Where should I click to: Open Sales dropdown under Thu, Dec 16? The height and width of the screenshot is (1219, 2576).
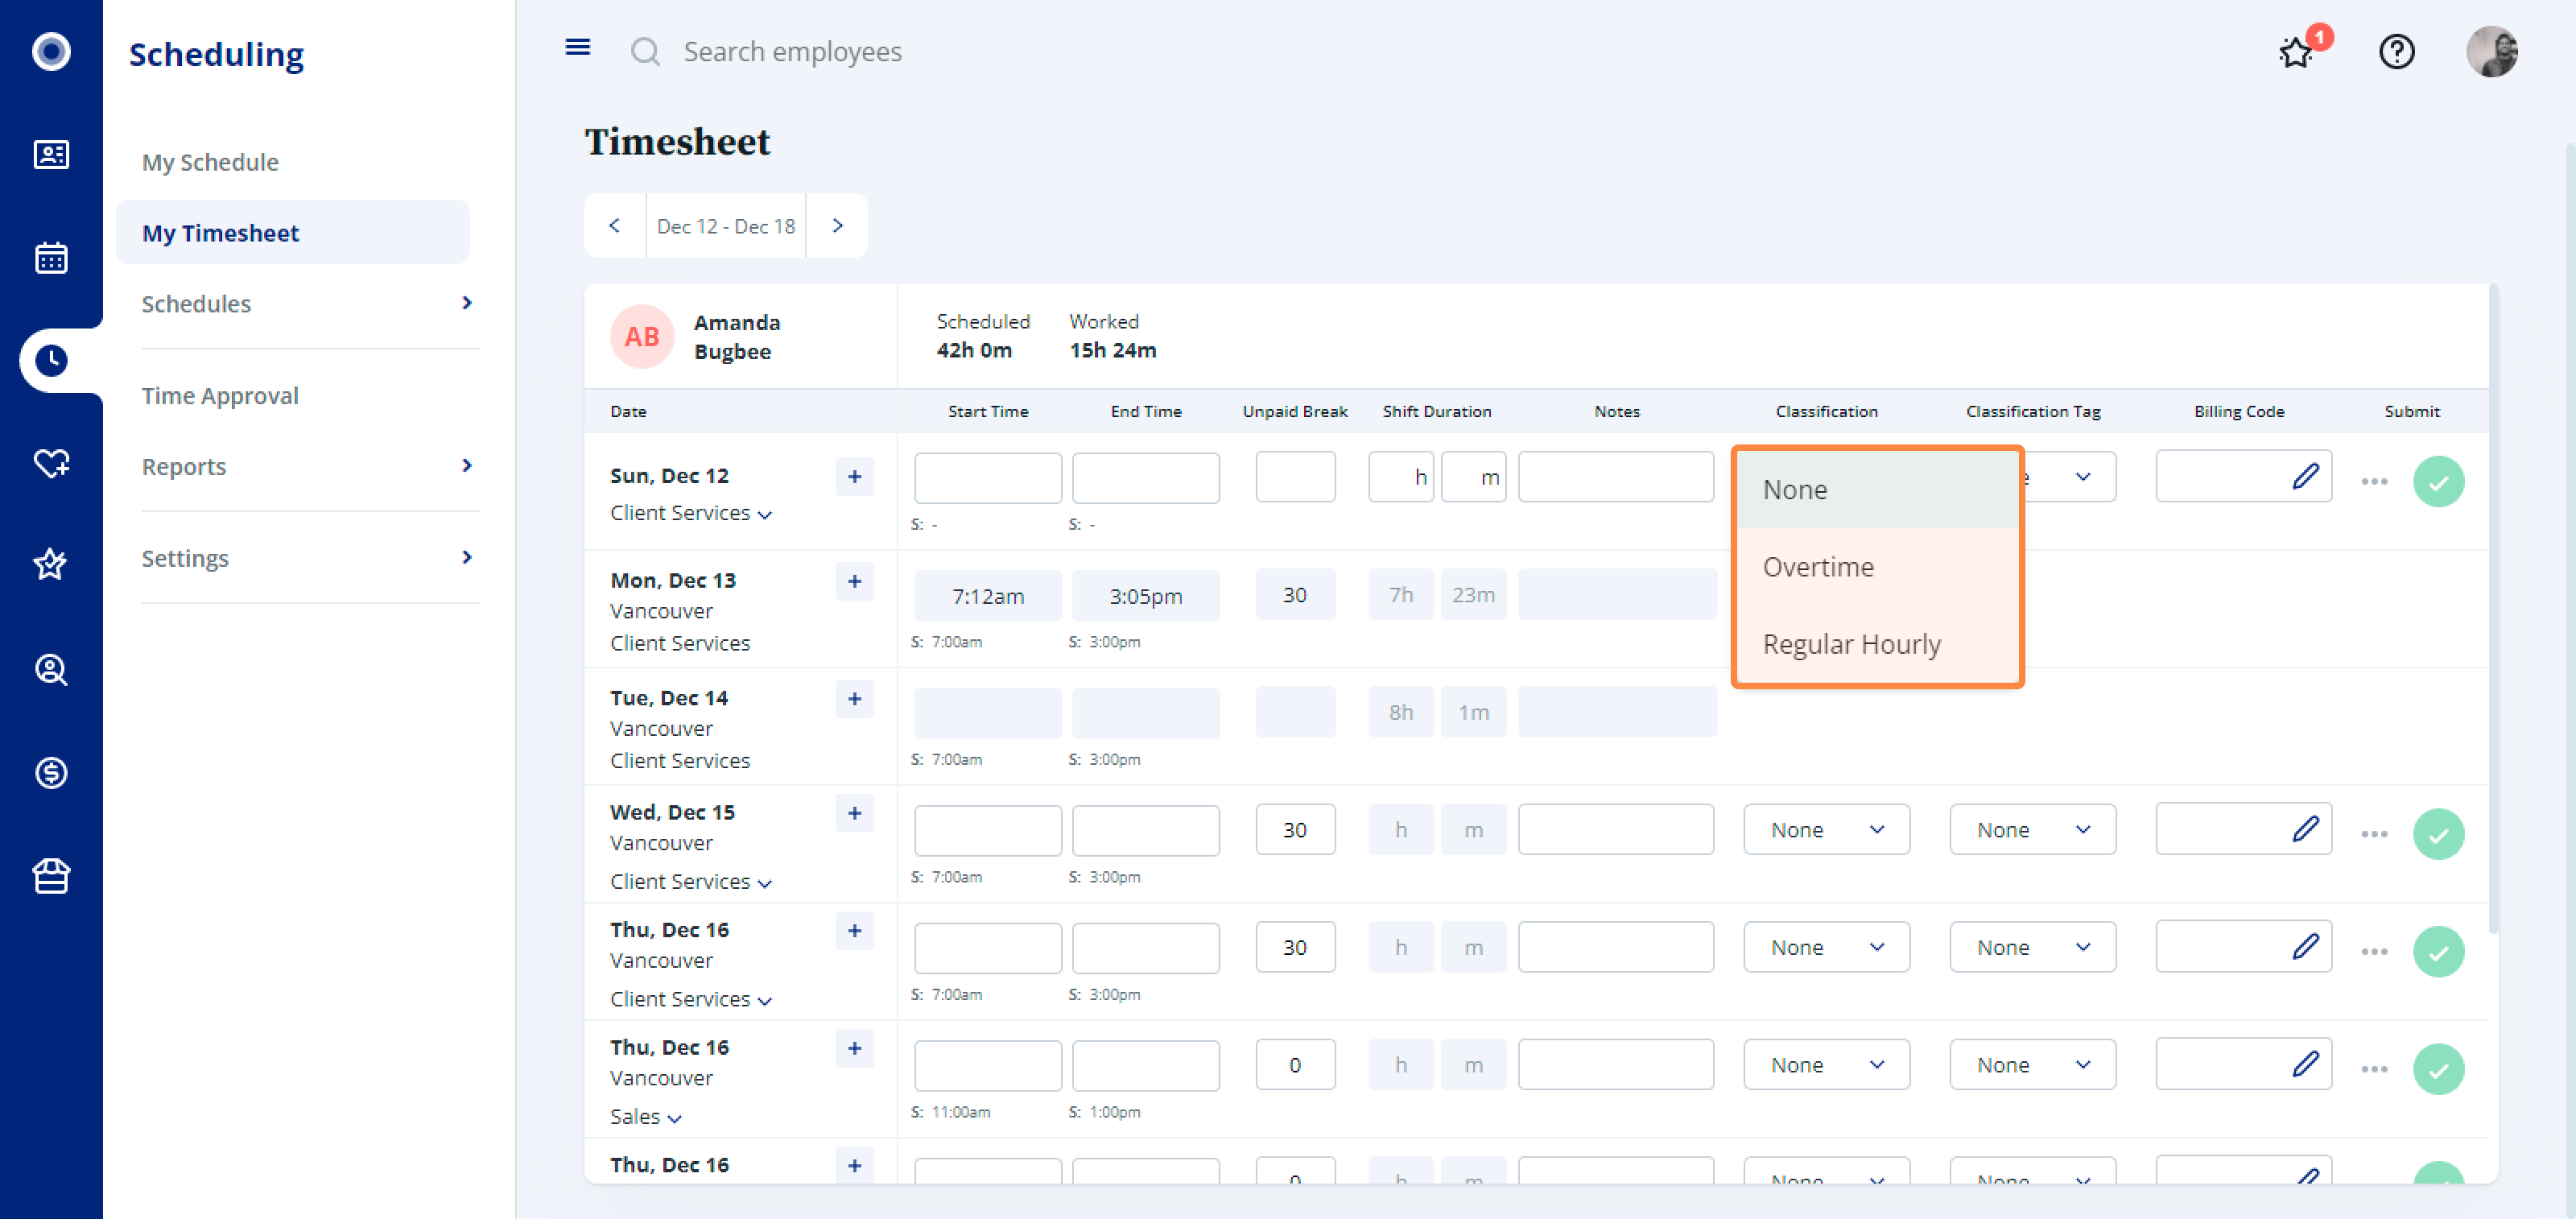pyautogui.click(x=646, y=1117)
